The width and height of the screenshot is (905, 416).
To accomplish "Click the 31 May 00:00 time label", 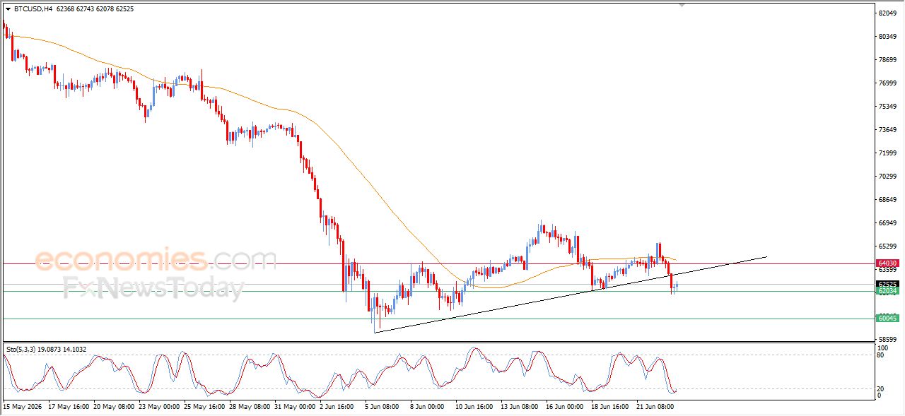I will point(295,407).
